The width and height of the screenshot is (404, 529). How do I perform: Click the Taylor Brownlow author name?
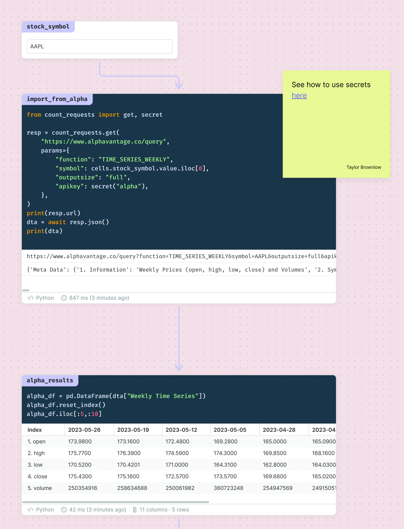coord(364,167)
